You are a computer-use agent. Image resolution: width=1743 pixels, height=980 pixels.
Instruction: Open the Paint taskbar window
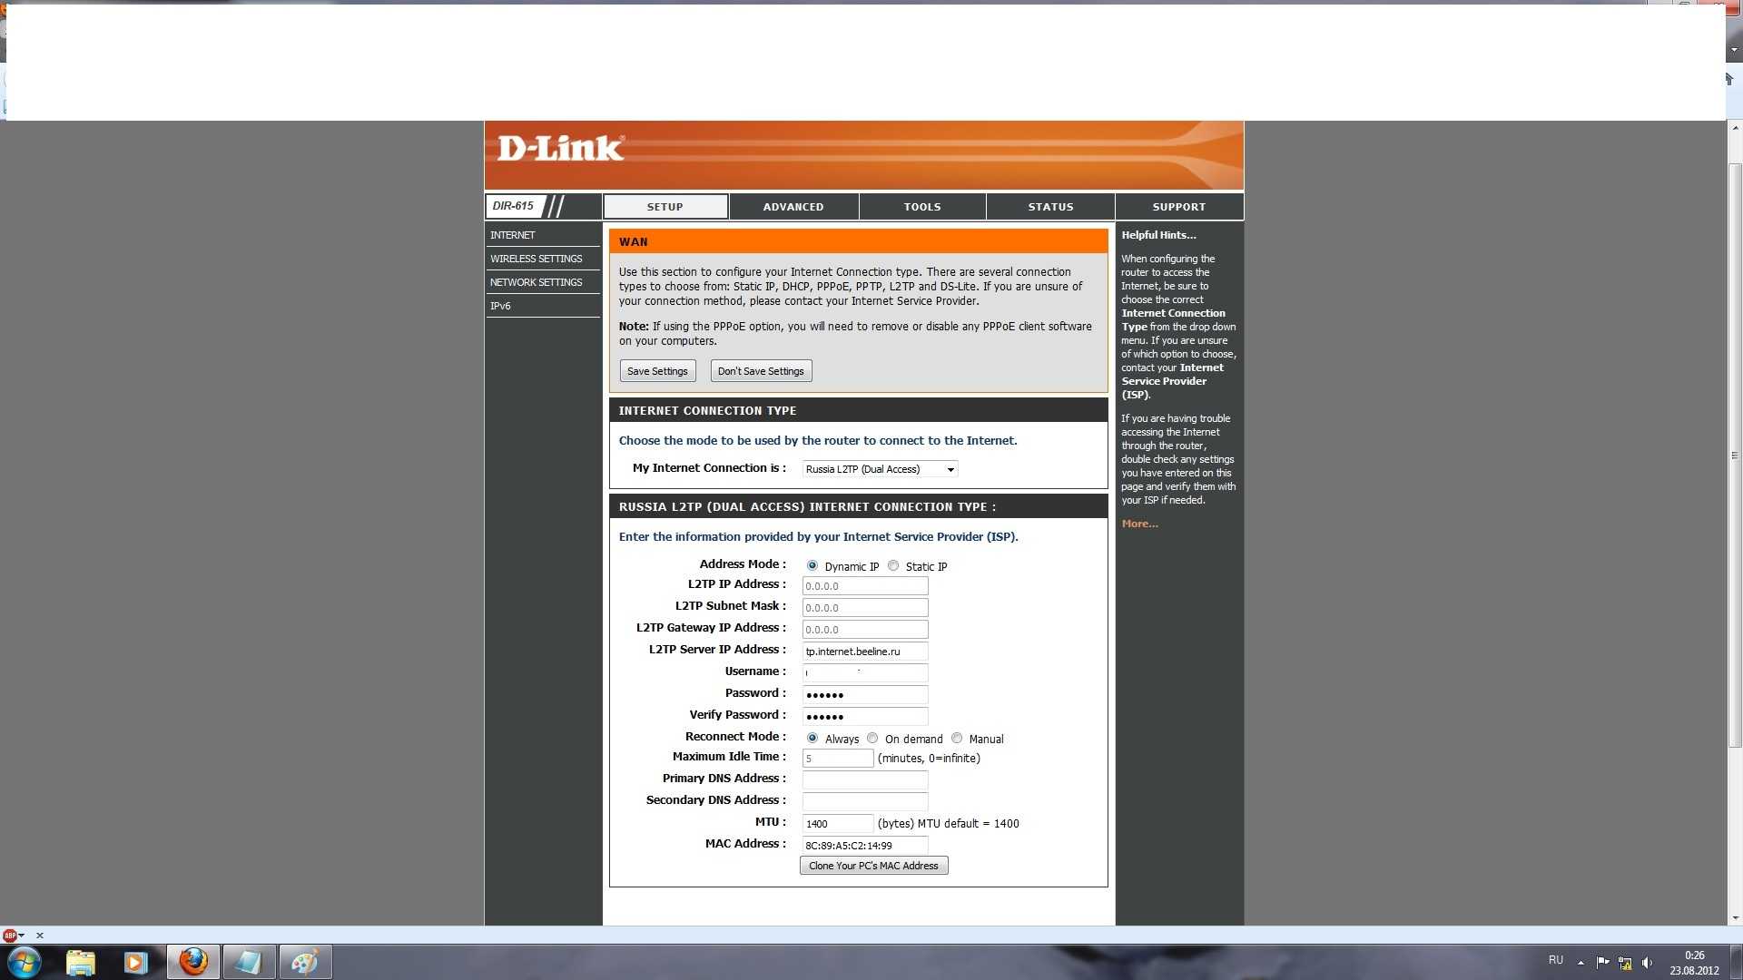(x=305, y=962)
